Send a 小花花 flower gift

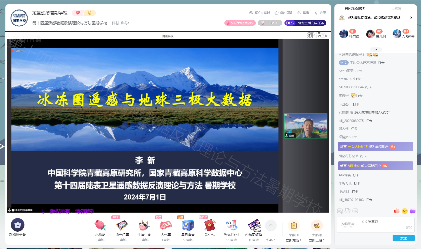pyautogui.click(x=100, y=225)
